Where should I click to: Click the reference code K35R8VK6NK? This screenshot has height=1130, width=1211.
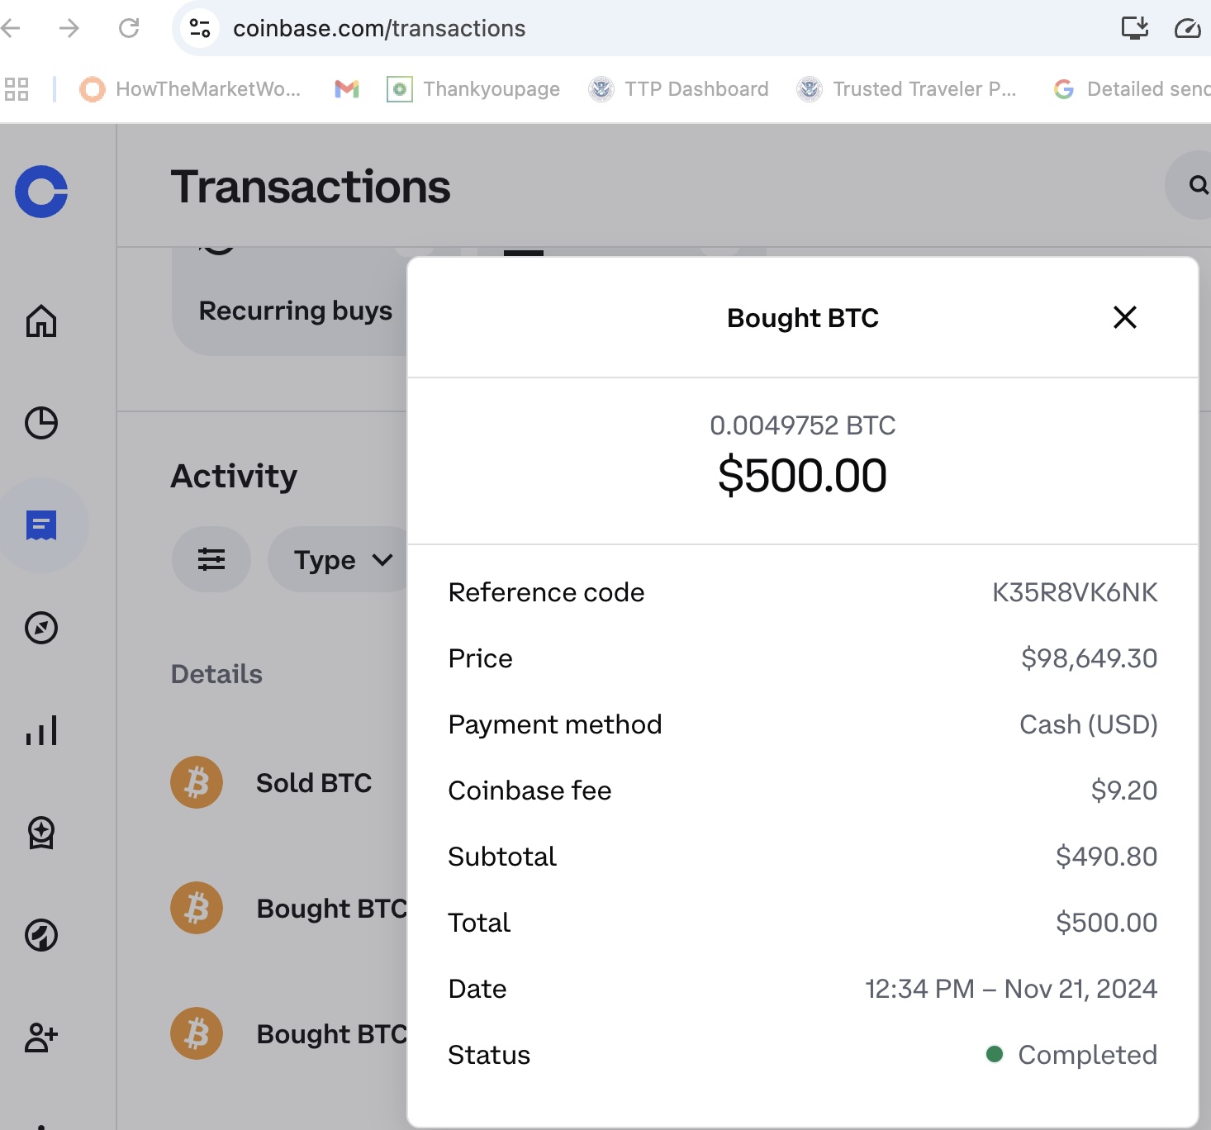click(1075, 591)
